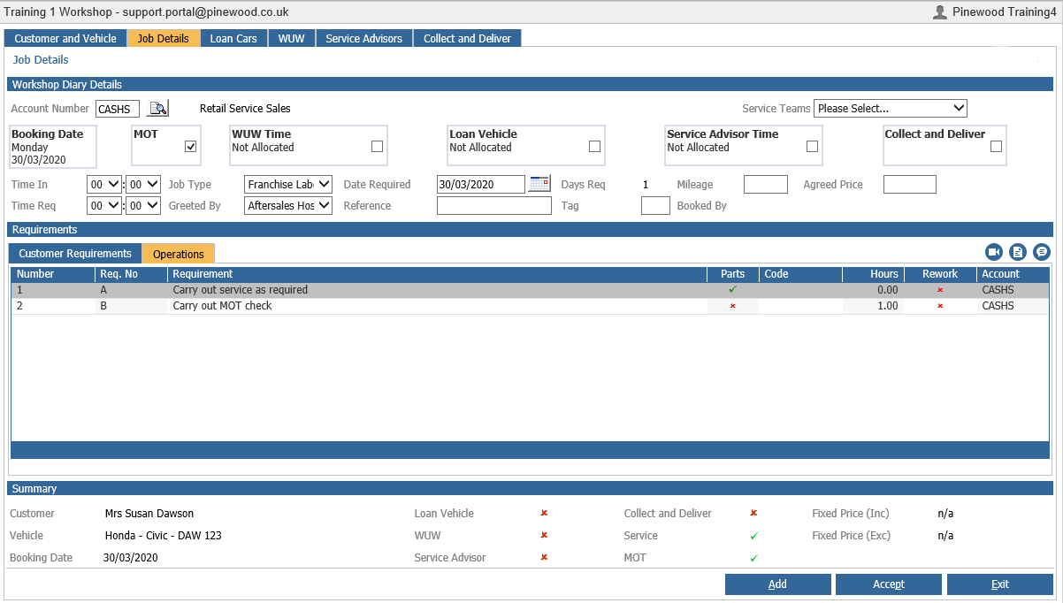1063x603 pixels.
Task: Open the Service Teams dropdown
Action: (x=891, y=108)
